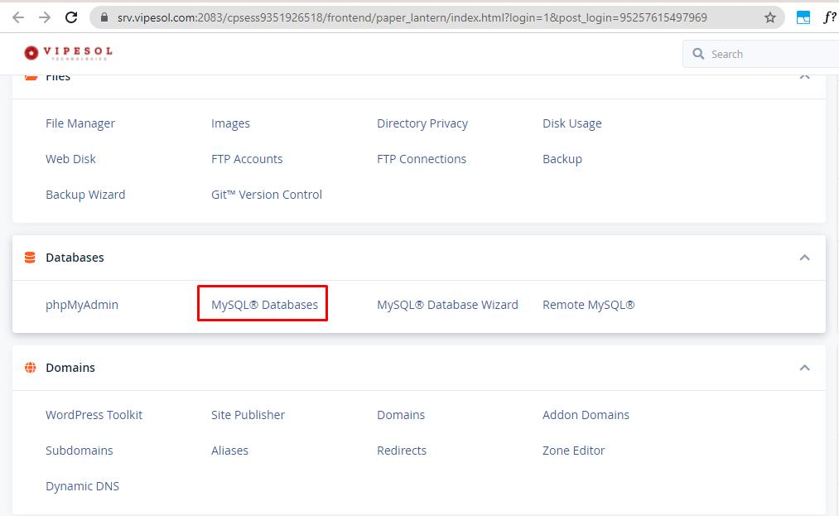839x516 pixels.
Task: Click the Databases section heading
Action: click(x=75, y=258)
